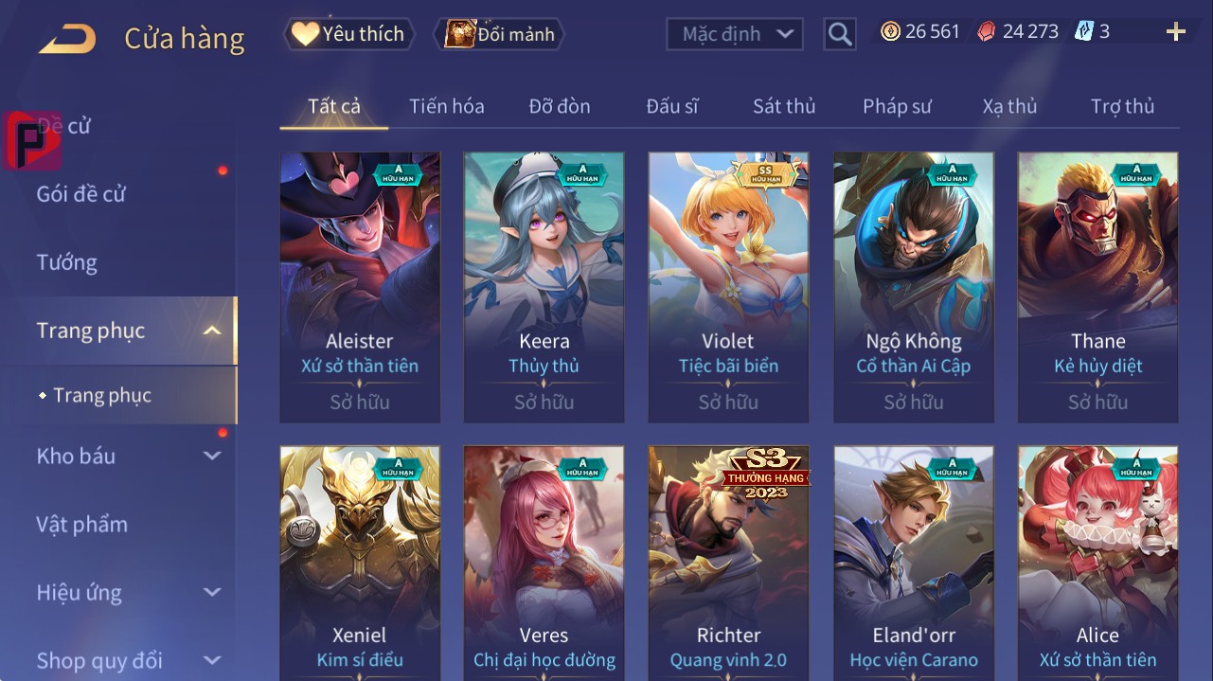1213x681 pixels.
Task: Click the red P overlay icon
Action: pyautogui.click(x=32, y=140)
